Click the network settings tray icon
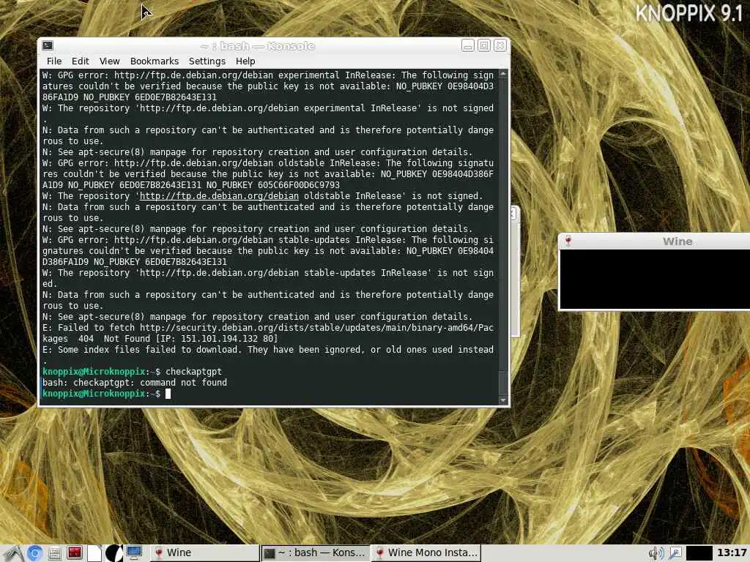The height and width of the screenshot is (562, 750). click(675, 553)
